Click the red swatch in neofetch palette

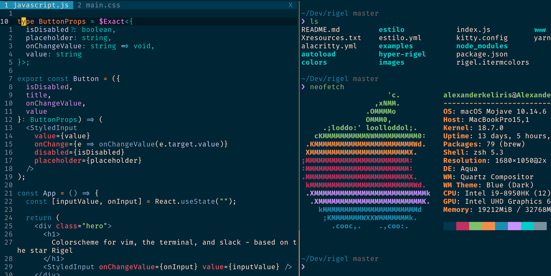pos(462,226)
